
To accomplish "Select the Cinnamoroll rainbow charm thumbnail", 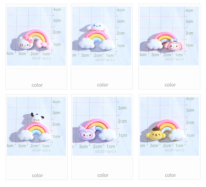I will click(102, 36).
